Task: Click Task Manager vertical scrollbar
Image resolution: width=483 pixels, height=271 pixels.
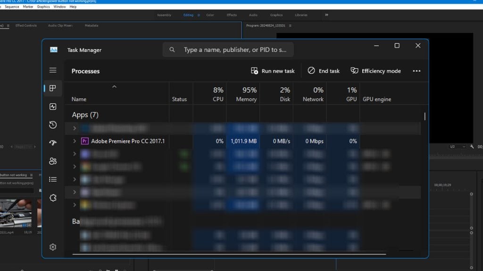Action: click(x=425, y=116)
